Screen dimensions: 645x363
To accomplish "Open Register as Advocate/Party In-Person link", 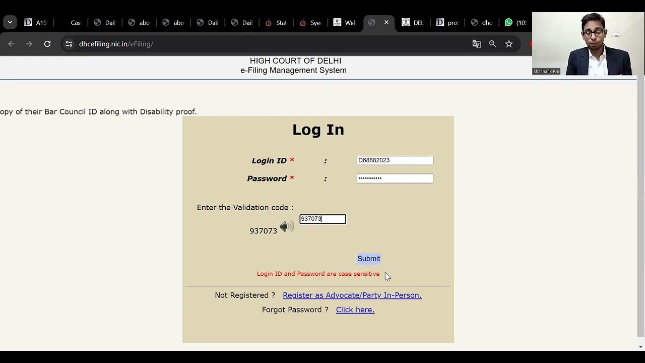I will [x=352, y=295].
